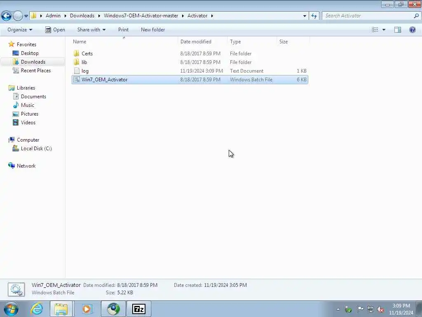Open the 7-Zip taskbar icon
The width and height of the screenshot is (422, 317).
(x=139, y=309)
